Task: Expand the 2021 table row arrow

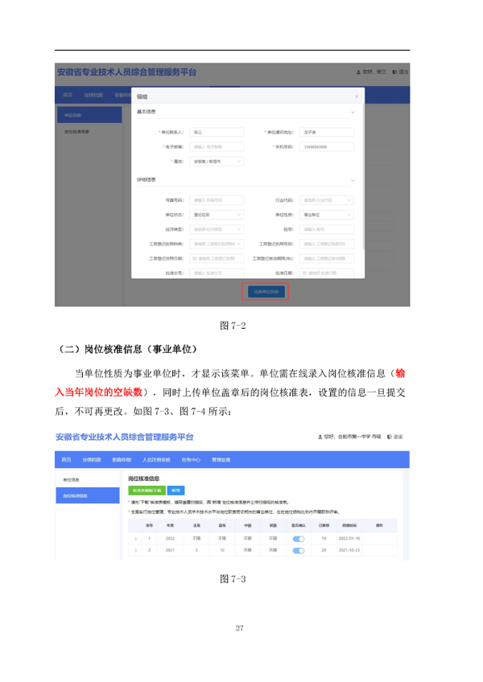Action: pyautogui.click(x=134, y=551)
